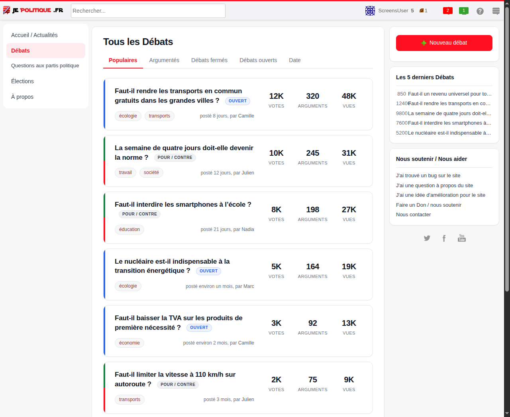
Task: Open the Nous contacter link
Action: point(413,215)
